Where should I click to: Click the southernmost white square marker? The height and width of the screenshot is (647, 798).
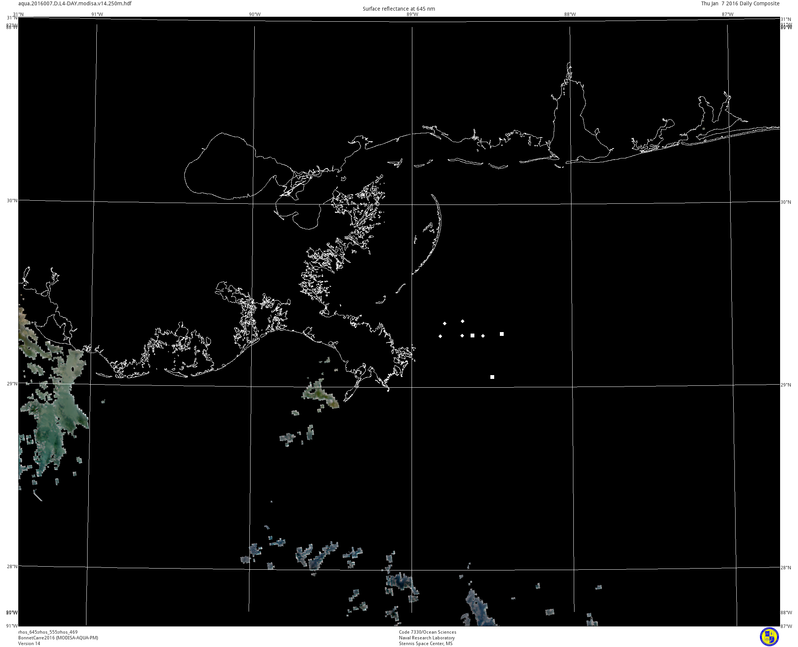tap(492, 377)
